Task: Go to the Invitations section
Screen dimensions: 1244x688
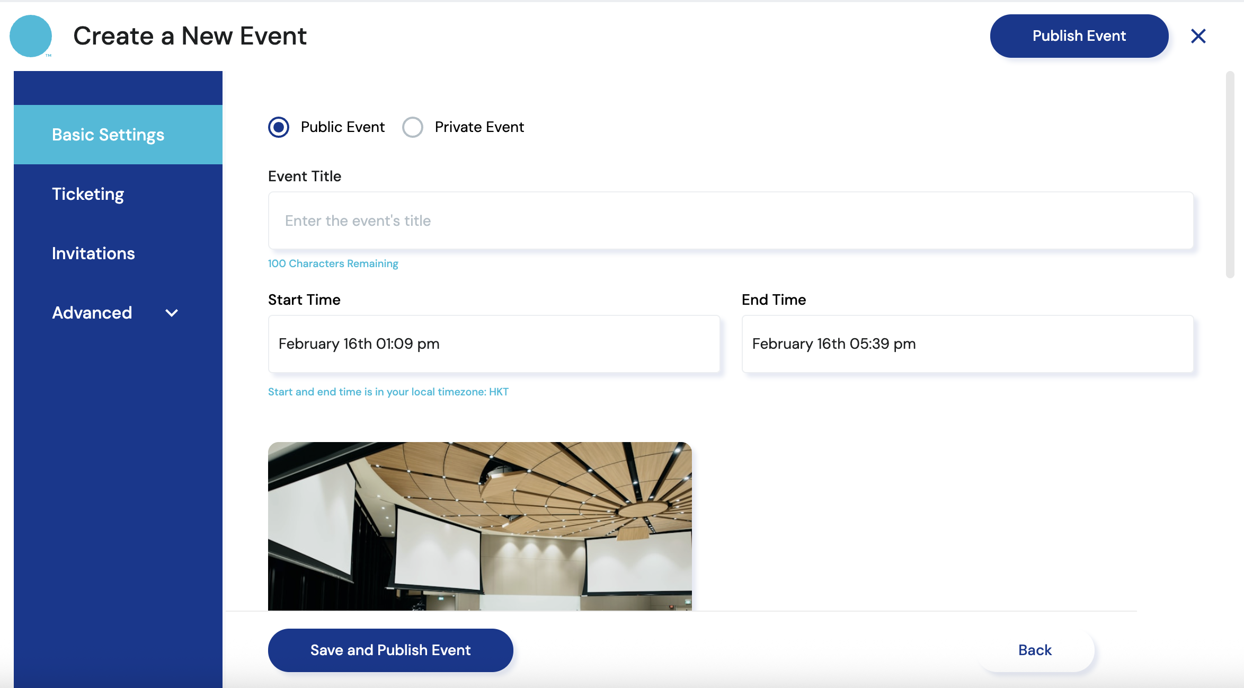Action: (93, 253)
